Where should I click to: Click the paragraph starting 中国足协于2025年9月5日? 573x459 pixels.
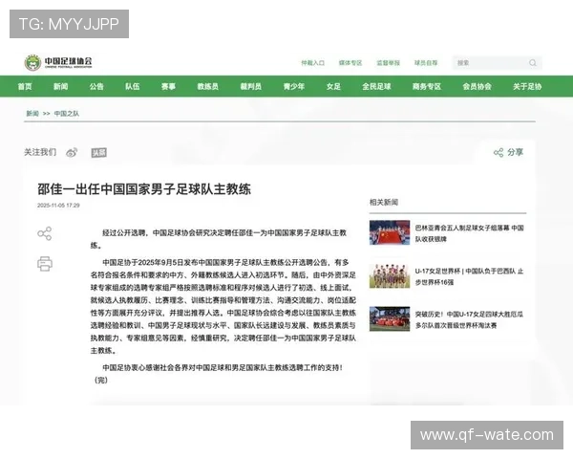tap(223, 306)
